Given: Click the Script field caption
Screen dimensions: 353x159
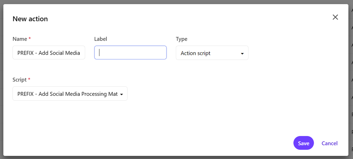Looking at the screenshot, I should [19, 80].
